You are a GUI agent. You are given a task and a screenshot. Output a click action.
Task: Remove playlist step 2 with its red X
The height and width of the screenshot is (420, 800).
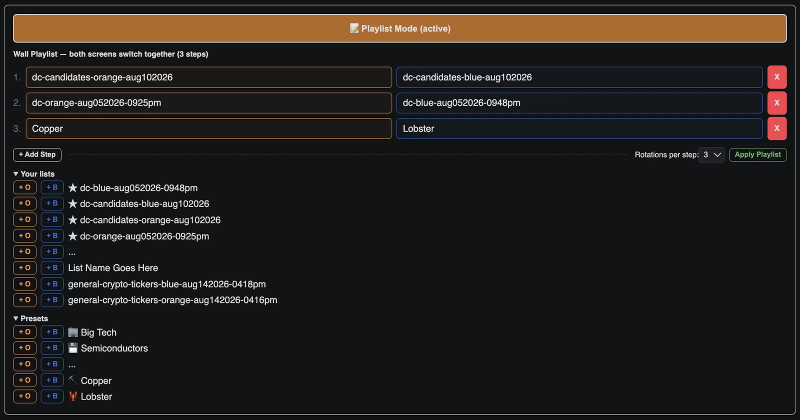[777, 103]
